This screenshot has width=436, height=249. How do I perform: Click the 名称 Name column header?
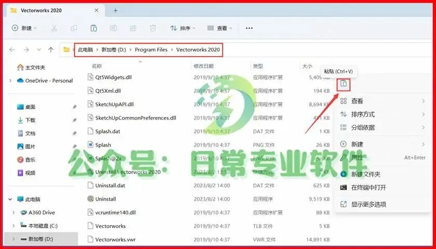tap(97, 67)
